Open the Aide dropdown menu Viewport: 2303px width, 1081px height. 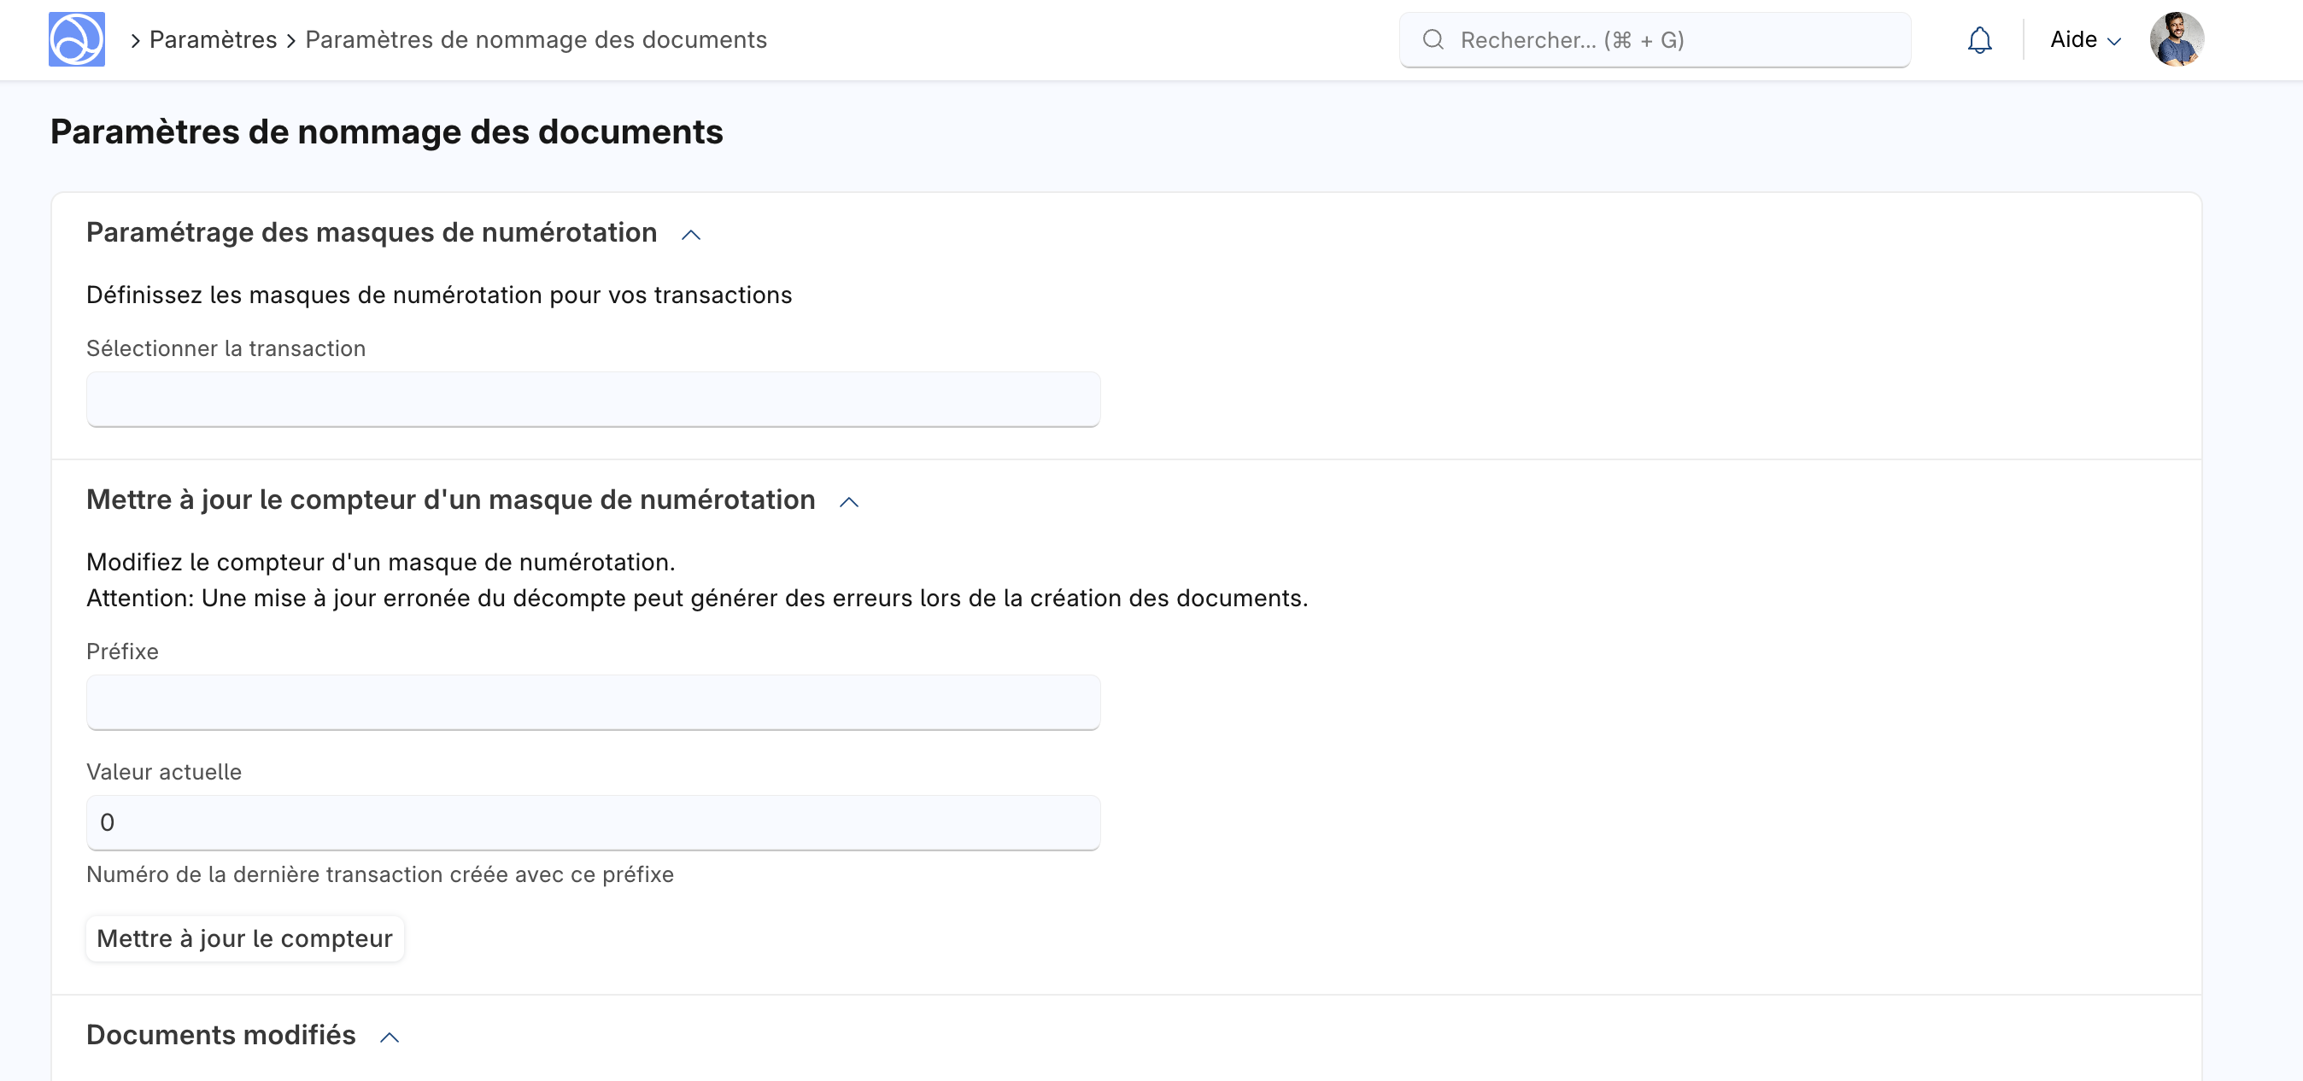click(2084, 39)
